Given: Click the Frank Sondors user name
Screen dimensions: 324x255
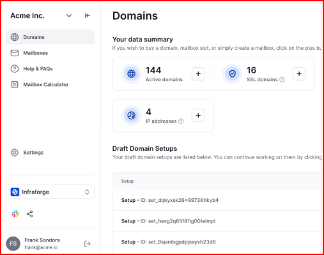Looking at the screenshot, I should (42, 240).
